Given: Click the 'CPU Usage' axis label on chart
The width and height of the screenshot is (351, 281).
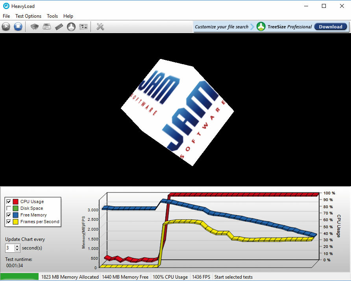Looking at the screenshot, I should coord(339,226).
